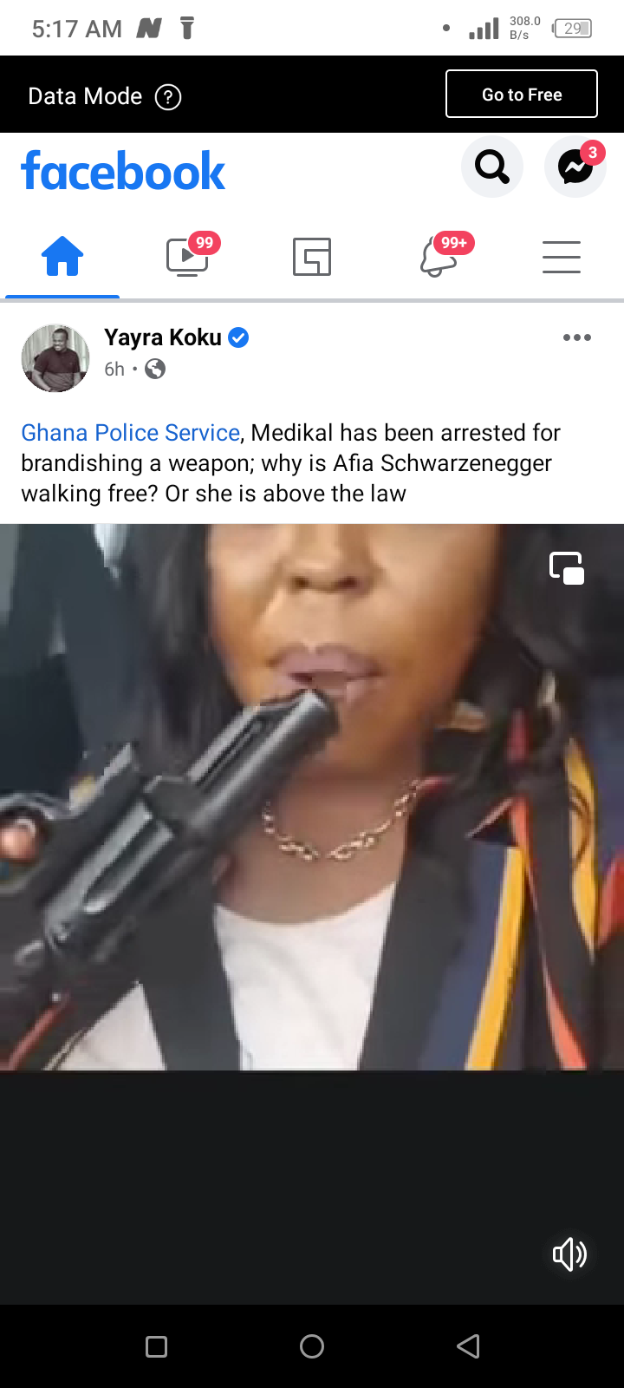Click the public audience globe icon
This screenshot has height=1388, width=624.
pos(155,370)
